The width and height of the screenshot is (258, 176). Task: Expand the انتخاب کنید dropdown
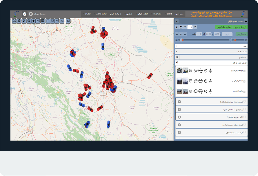click(x=211, y=51)
